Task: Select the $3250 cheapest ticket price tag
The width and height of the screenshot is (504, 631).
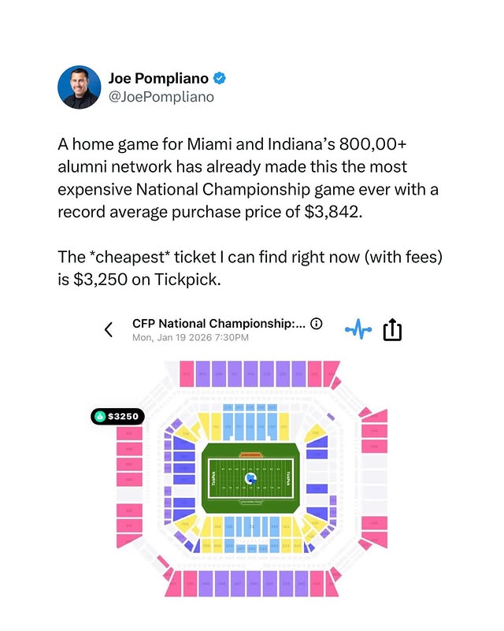Action: click(x=117, y=416)
